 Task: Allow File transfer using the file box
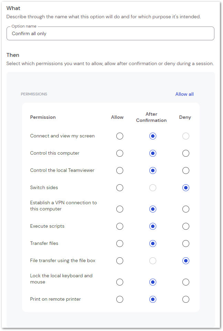pos(120,261)
